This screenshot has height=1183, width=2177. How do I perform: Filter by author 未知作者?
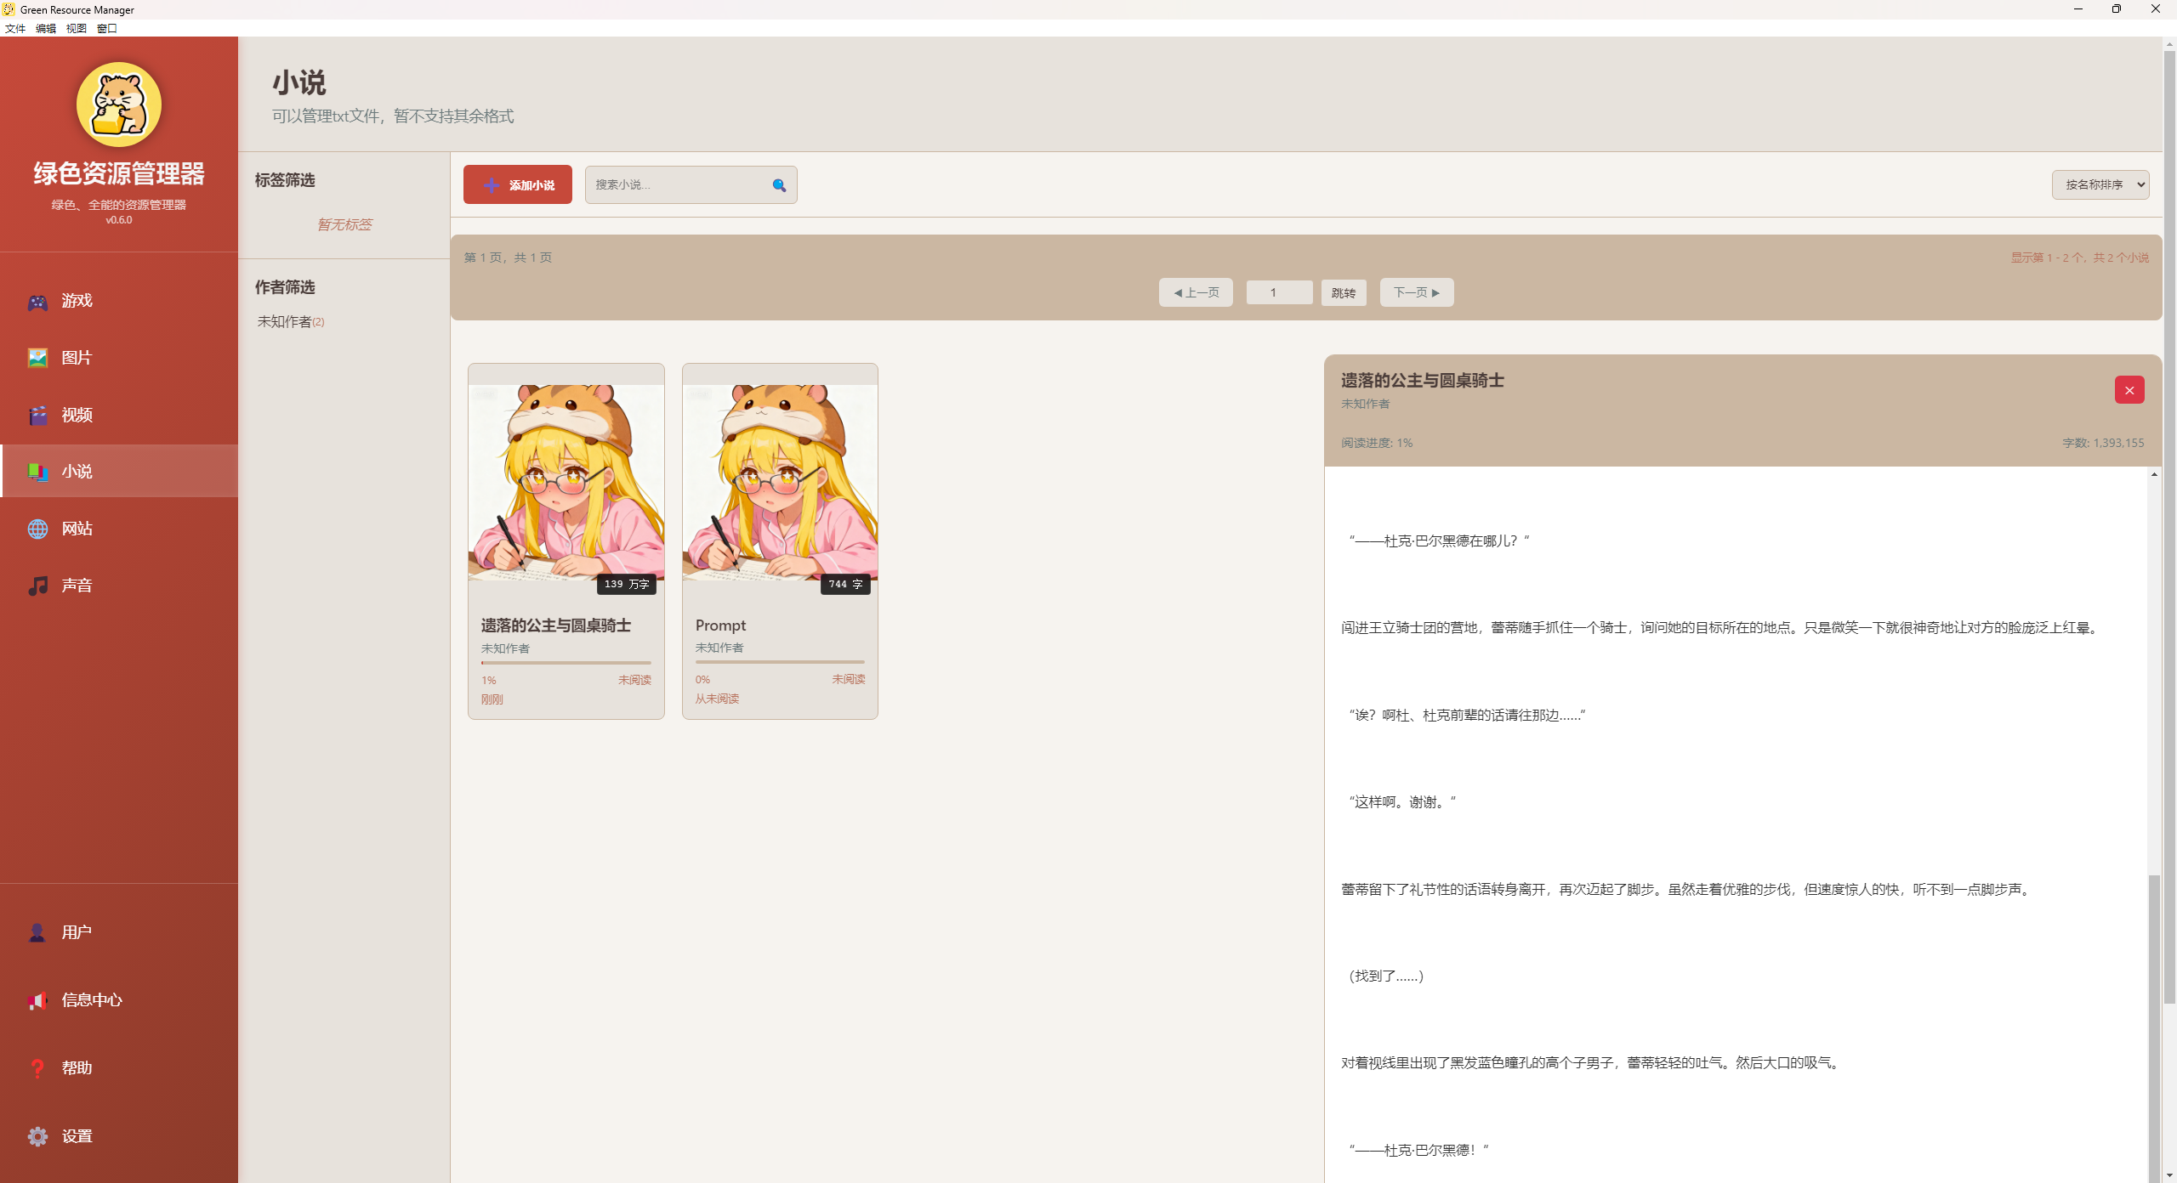coord(291,321)
